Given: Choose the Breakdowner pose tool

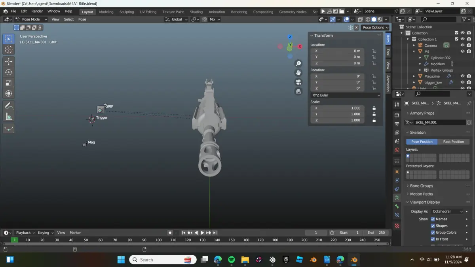Looking at the screenshot, I should click(9, 129).
